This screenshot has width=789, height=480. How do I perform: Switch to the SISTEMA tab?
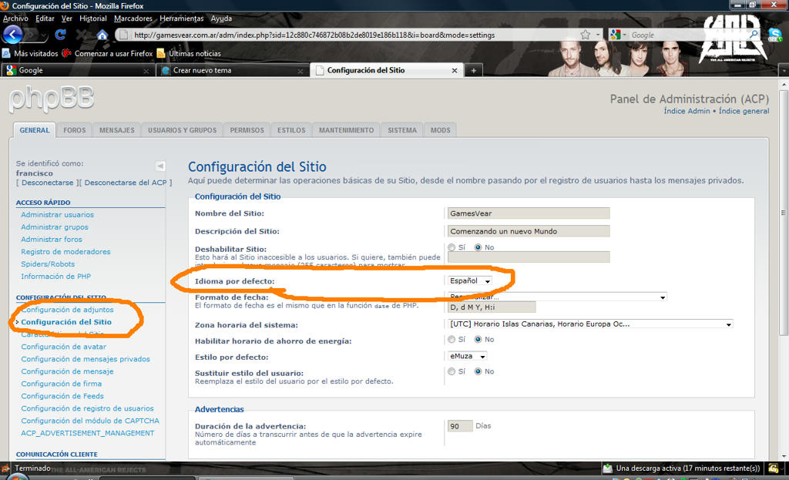(x=402, y=130)
